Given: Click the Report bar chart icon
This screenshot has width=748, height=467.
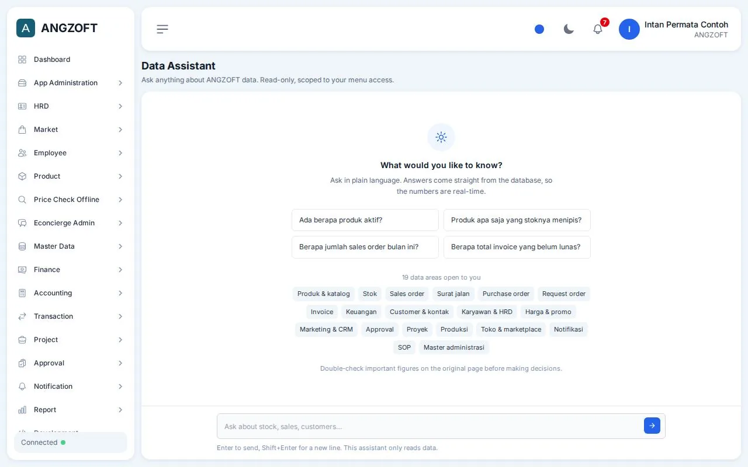Looking at the screenshot, I should (22, 410).
